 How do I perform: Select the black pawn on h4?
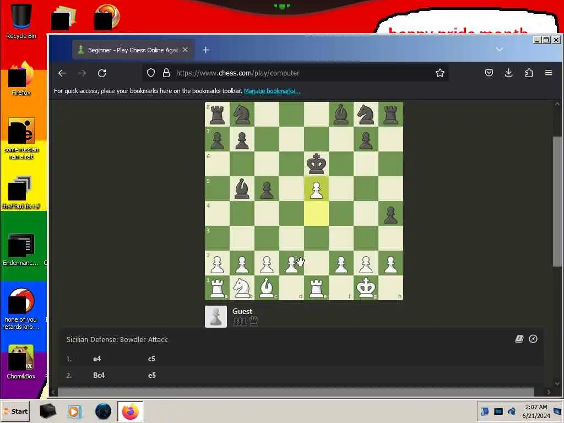point(391,214)
